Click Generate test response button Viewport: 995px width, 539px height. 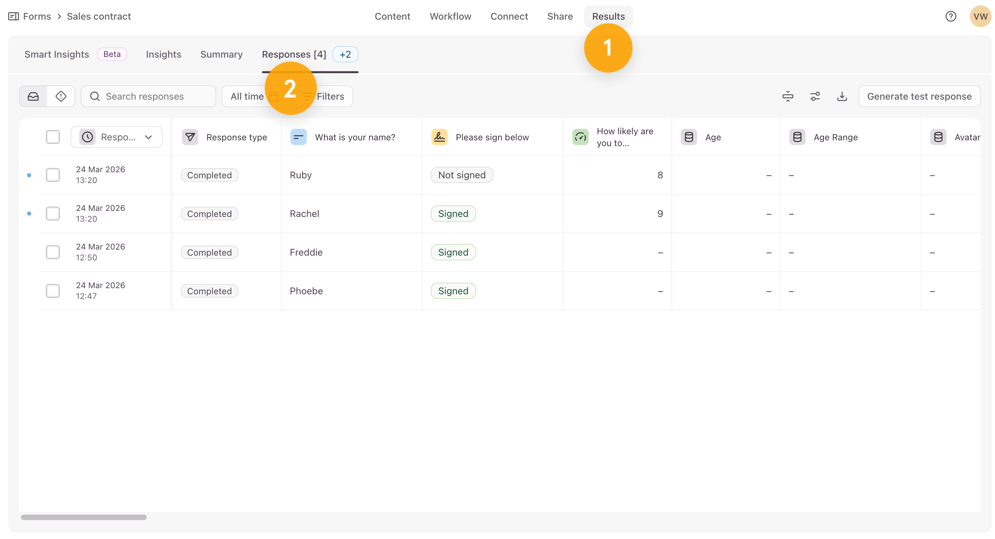tap(919, 96)
